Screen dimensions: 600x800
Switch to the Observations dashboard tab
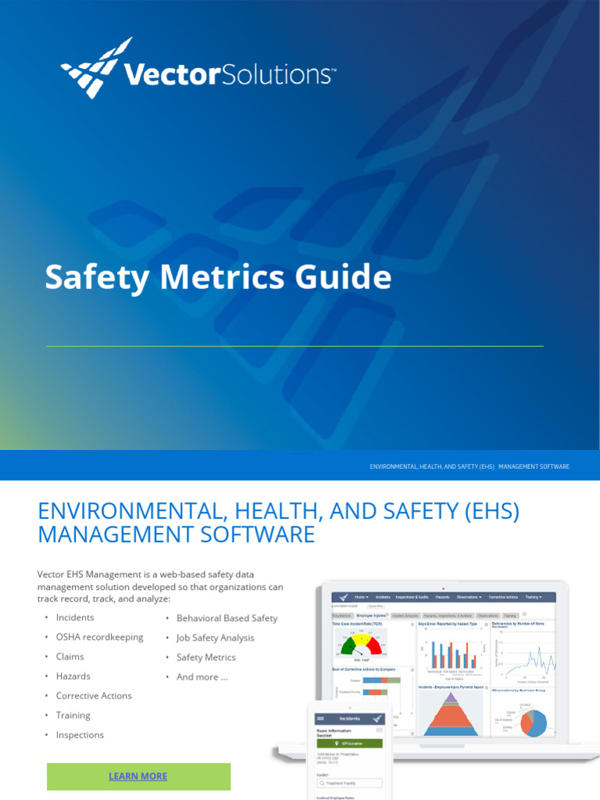click(x=487, y=616)
